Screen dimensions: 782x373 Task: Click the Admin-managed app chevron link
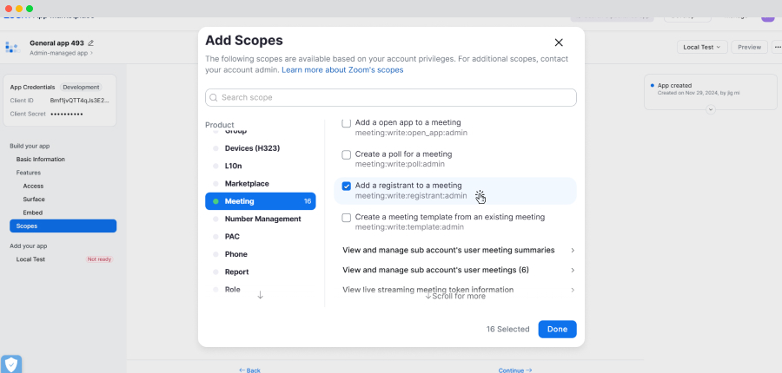(61, 53)
